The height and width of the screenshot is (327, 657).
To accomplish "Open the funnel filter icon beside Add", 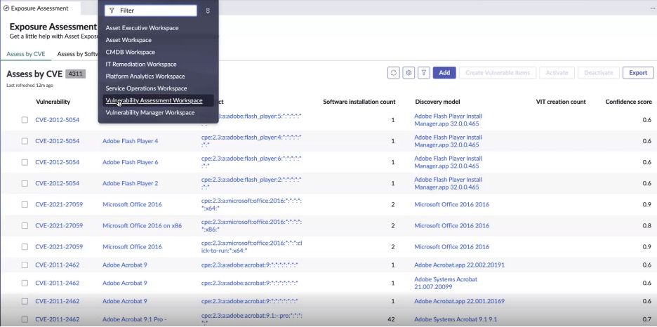I will (x=424, y=73).
